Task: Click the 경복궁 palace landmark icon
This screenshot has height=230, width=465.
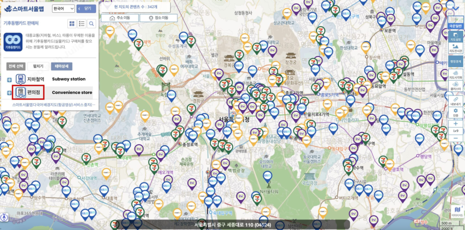Action: click(x=229, y=57)
